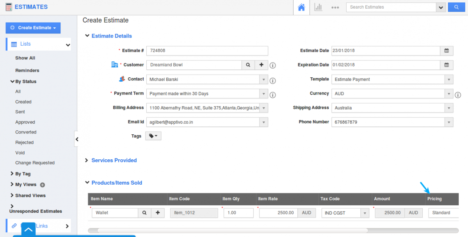The image size is (468, 237).
Task: Click the Estimates calculator app icon
Action: click(x=9, y=7)
